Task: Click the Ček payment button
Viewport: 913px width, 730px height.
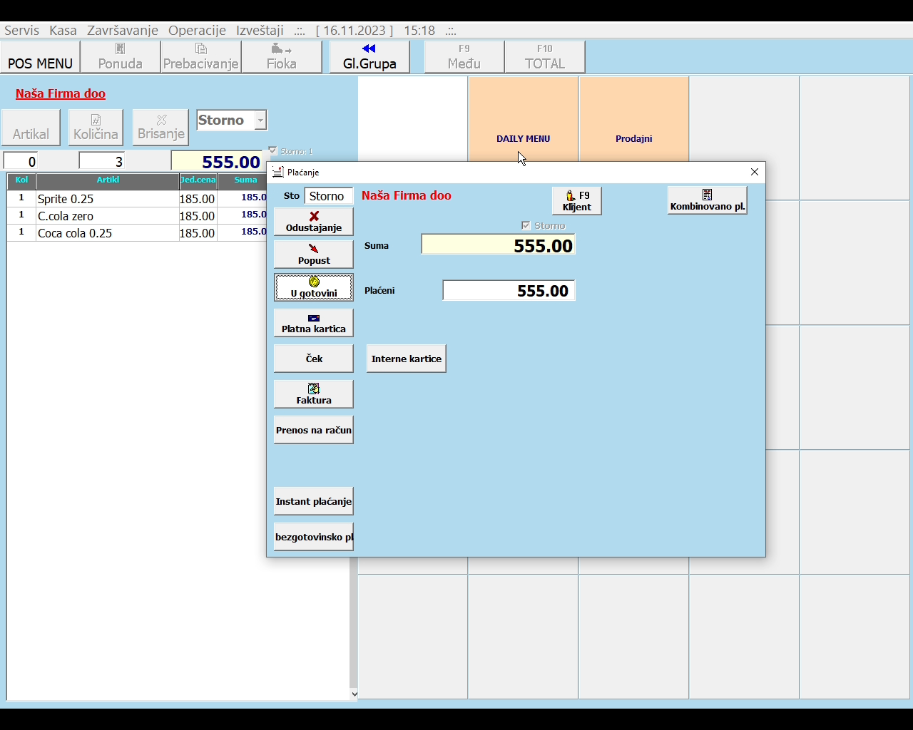Action: pos(314,359)
